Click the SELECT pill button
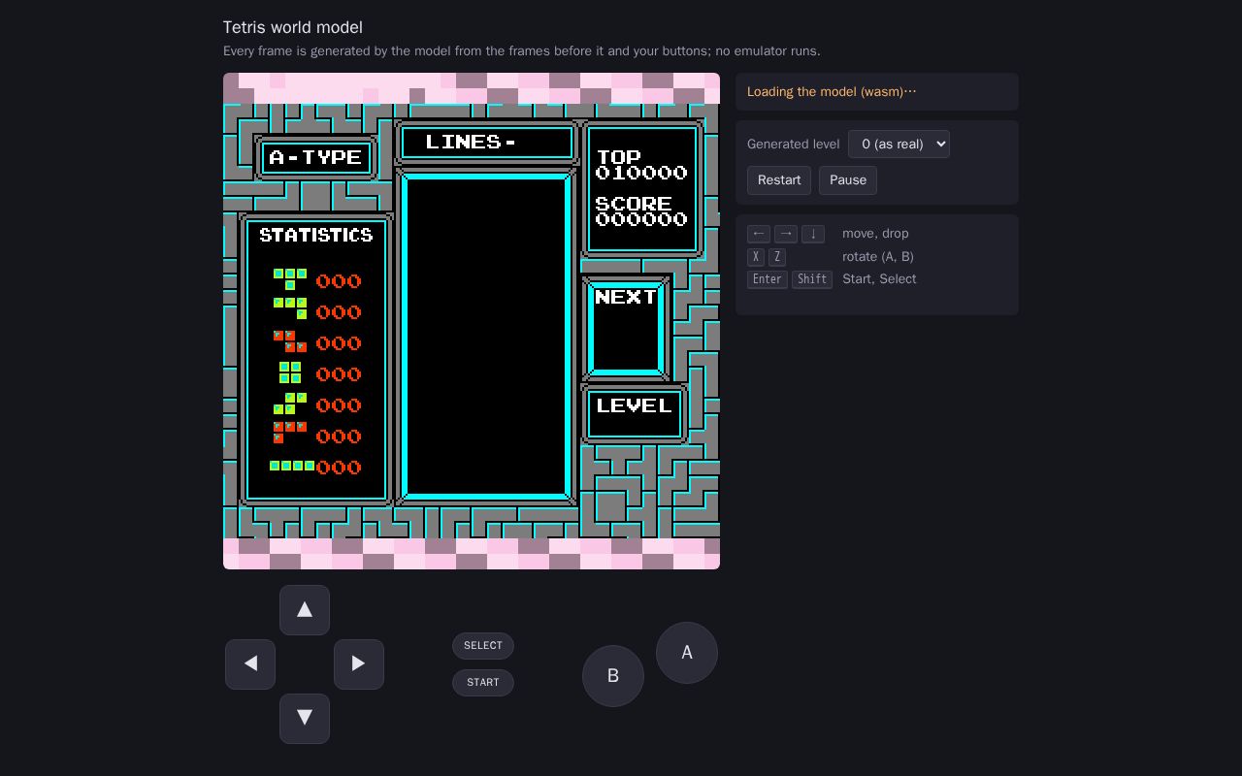The image size is (1242, 776). [x=483, y=646]
